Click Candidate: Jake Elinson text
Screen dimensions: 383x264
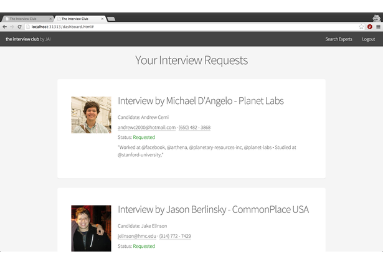click(142, 226)
